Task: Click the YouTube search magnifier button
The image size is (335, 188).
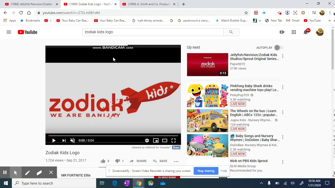Action: 231,32
